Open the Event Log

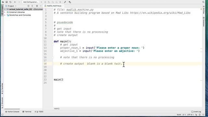(196, 112)
